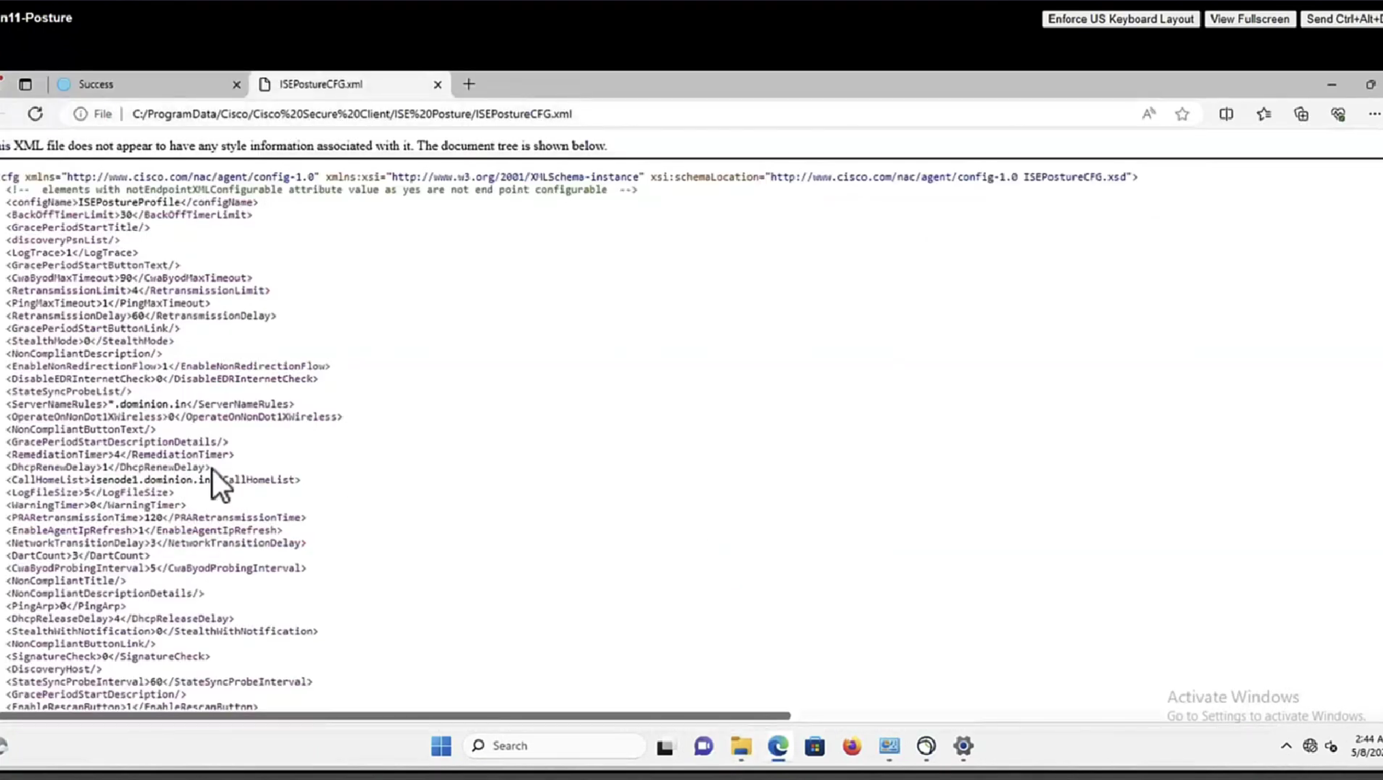Open the Tab actions menu icon
The height and width of the screenshot is (780, 1383).
coord(25,85)
